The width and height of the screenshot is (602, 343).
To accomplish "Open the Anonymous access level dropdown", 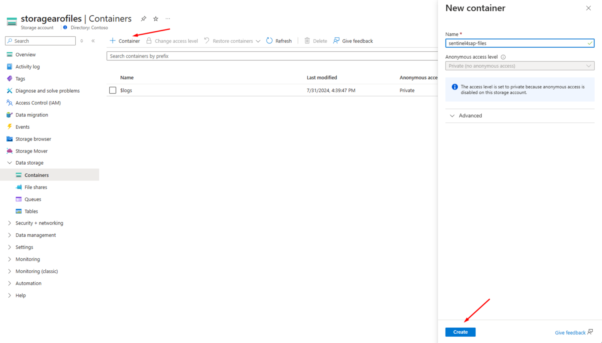I will tap(519, 66).
